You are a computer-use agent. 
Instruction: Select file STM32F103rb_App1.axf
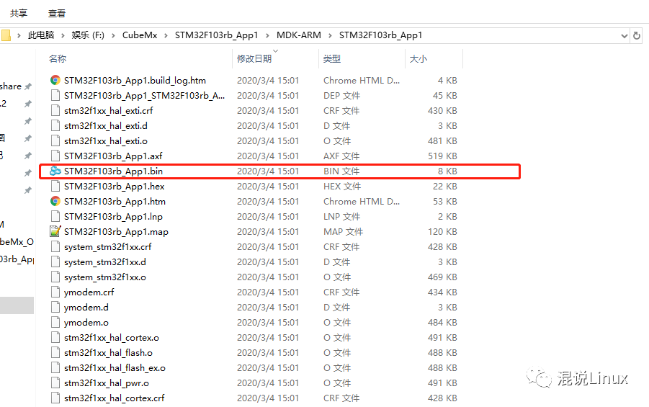[x=113, y=156]
